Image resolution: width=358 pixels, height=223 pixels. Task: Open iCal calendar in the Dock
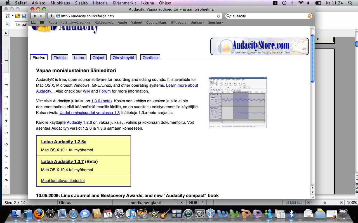tap(108, 214)
